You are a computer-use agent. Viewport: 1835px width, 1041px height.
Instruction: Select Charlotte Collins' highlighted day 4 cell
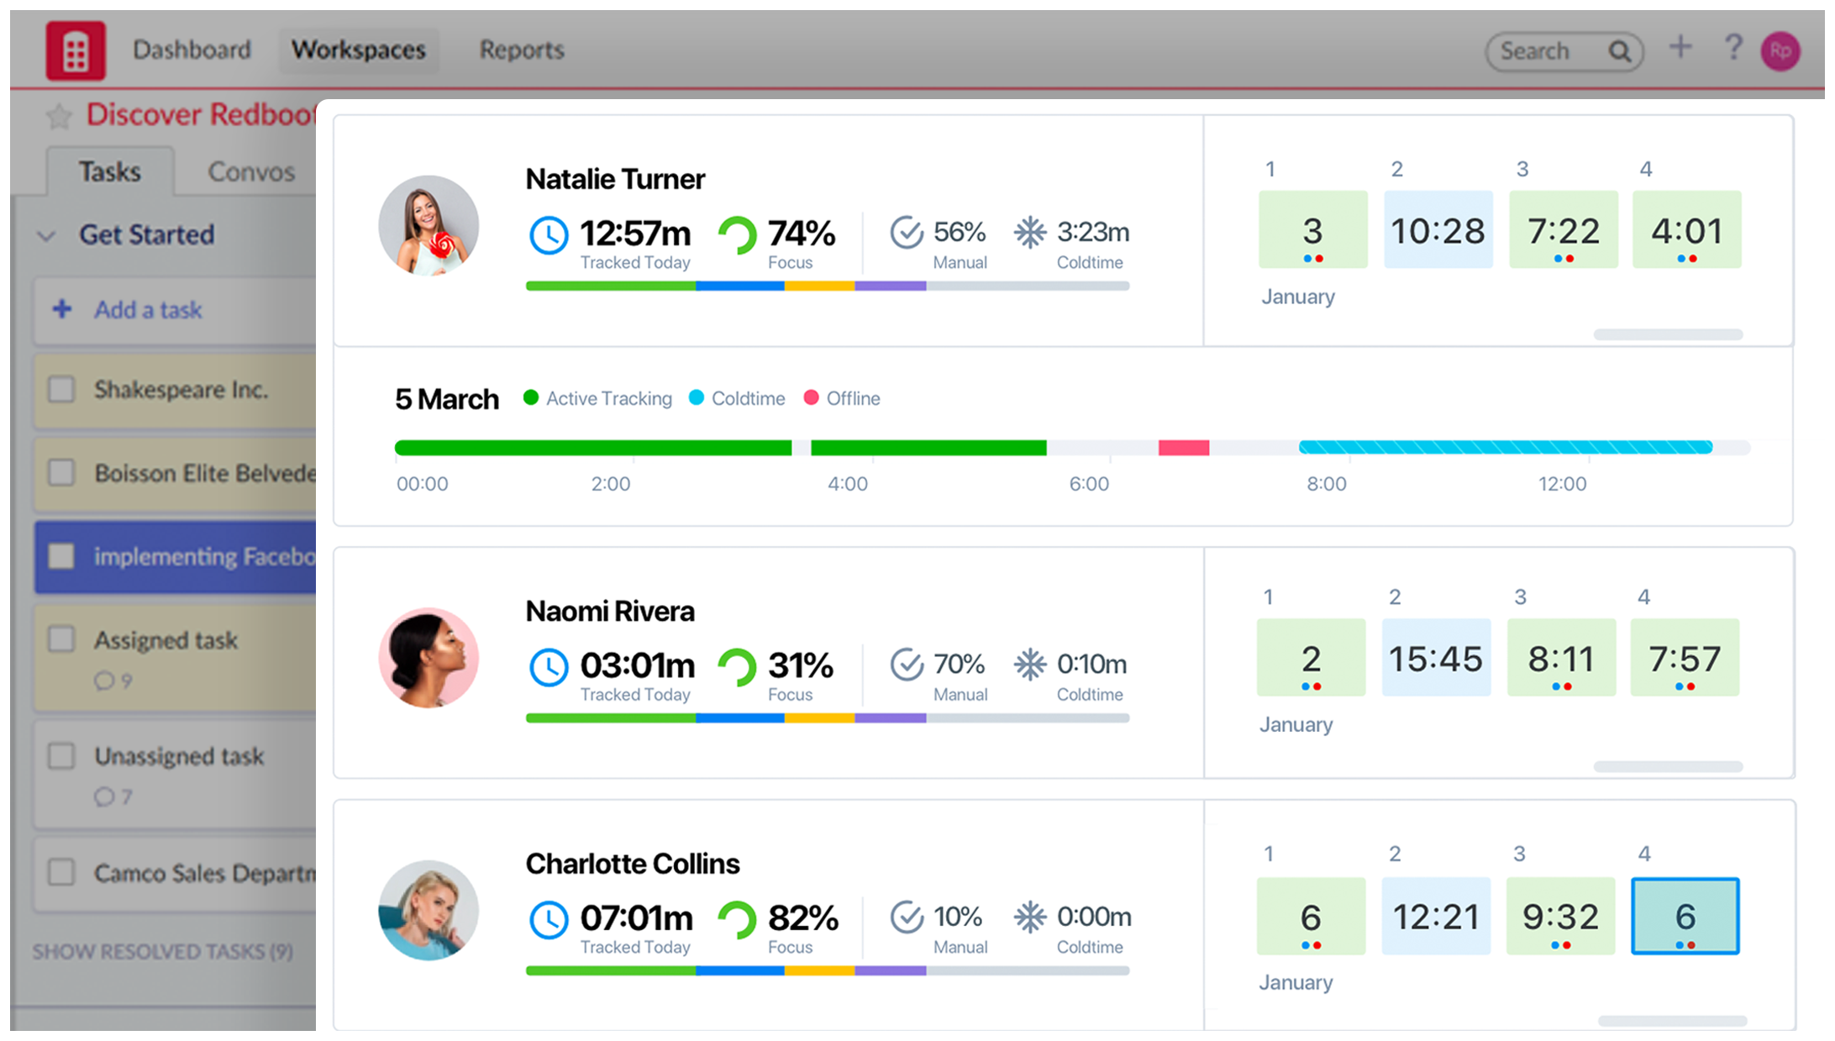click(x=1685, y=916)
